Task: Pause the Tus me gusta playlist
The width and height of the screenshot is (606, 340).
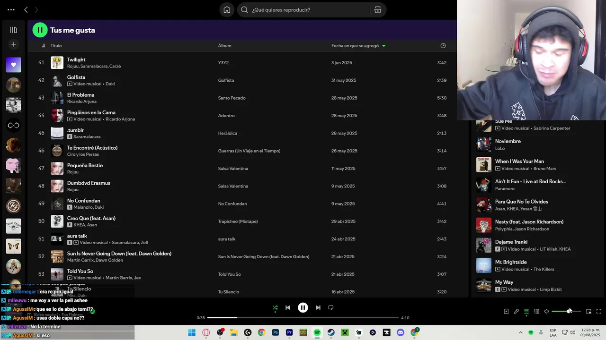Action: [40, 30]
